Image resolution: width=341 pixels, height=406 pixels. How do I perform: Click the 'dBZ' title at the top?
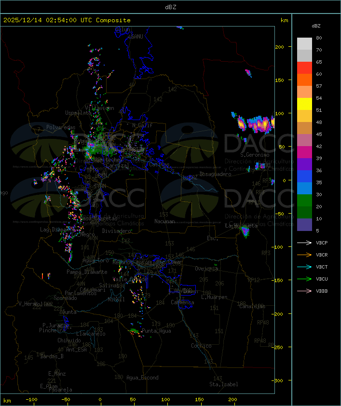tap(171, 7)
